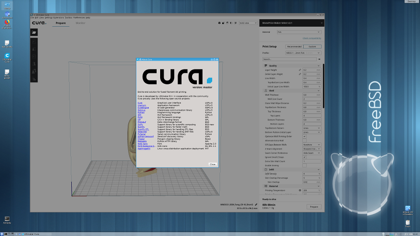This screenshot has width=420, height=236.
Task: Open the CuraEngine project link
Action: [x=143, y=108]
